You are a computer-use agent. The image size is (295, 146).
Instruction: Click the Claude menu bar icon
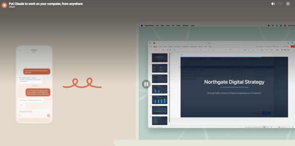(269, 26)
